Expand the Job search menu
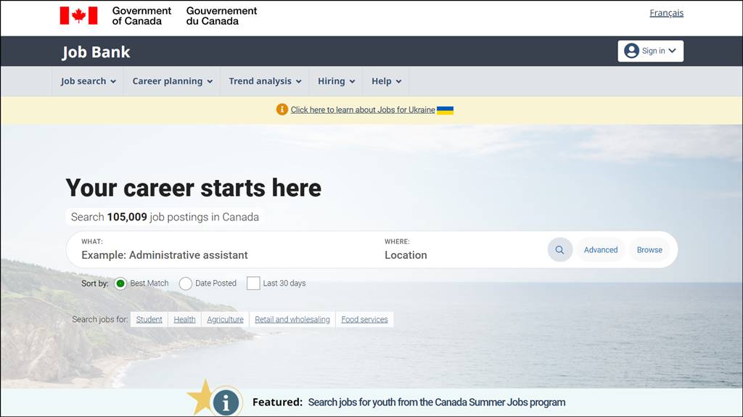The width and height of the screenshot is (743, 417). [x=88, y=81]
